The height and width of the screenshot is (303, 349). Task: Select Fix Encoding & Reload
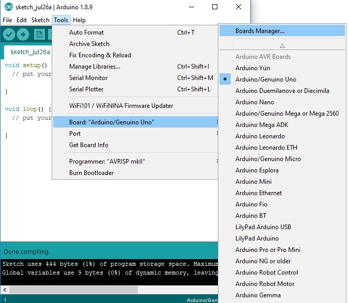click(x=135, y=55)
